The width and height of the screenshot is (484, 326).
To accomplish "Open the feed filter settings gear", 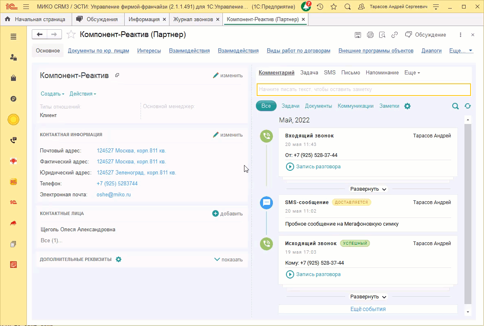I will click(x=407, y=106).
